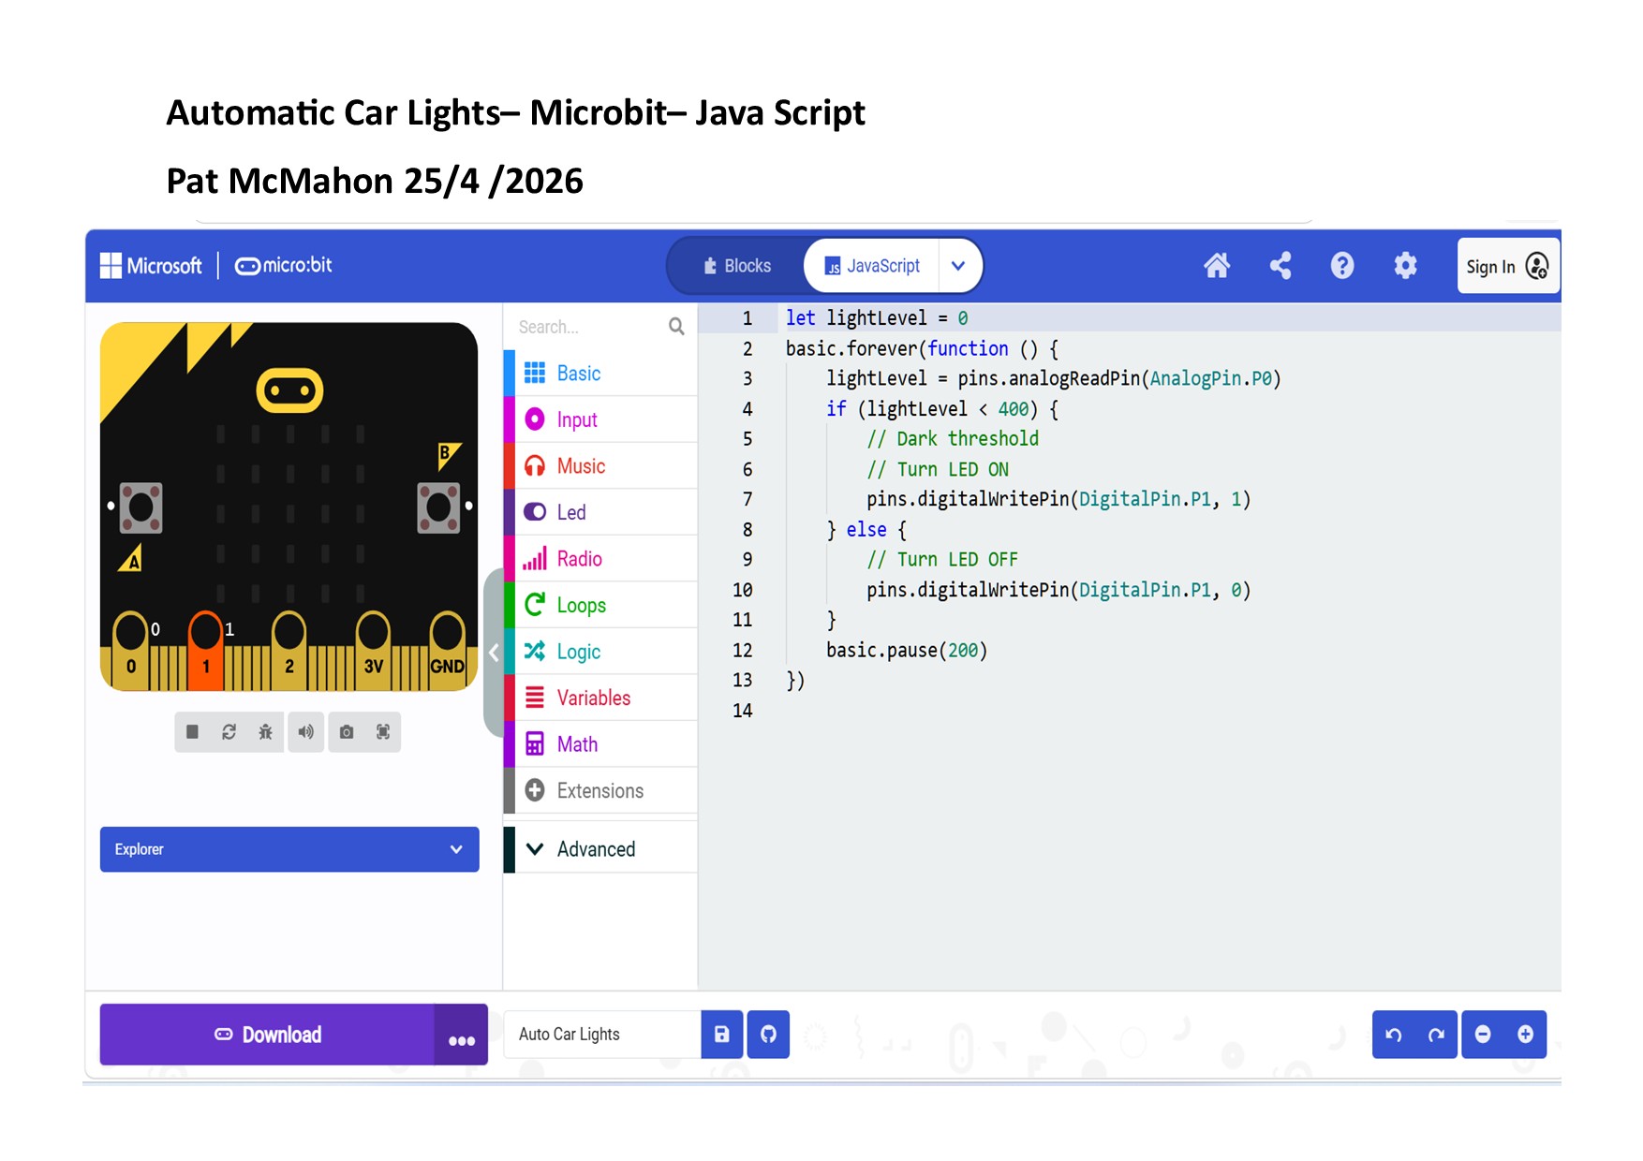Open the Settings gear menu
The height and width of the screenshot is (1161, 1643).
[x=1404, y=266]
